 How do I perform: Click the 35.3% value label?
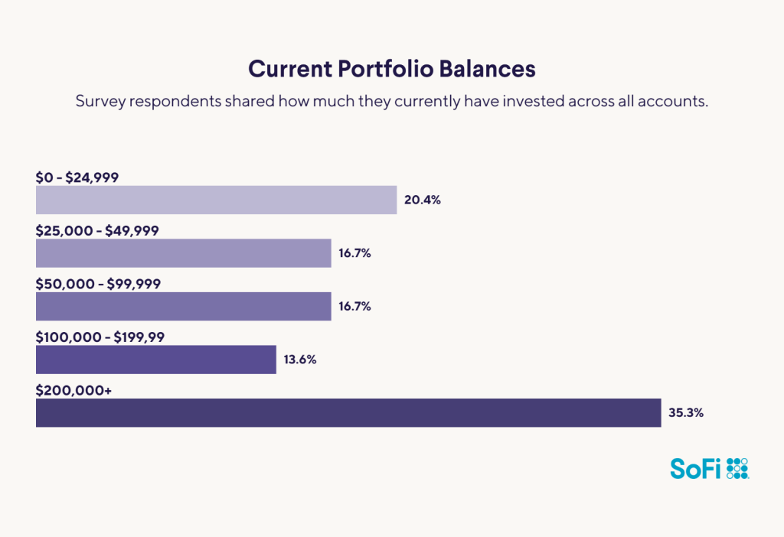[x=686, y=413]
